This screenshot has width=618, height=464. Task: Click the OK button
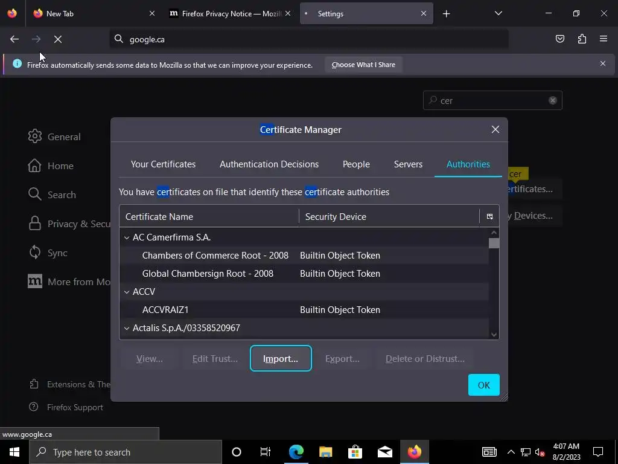(x=483, y=385)
